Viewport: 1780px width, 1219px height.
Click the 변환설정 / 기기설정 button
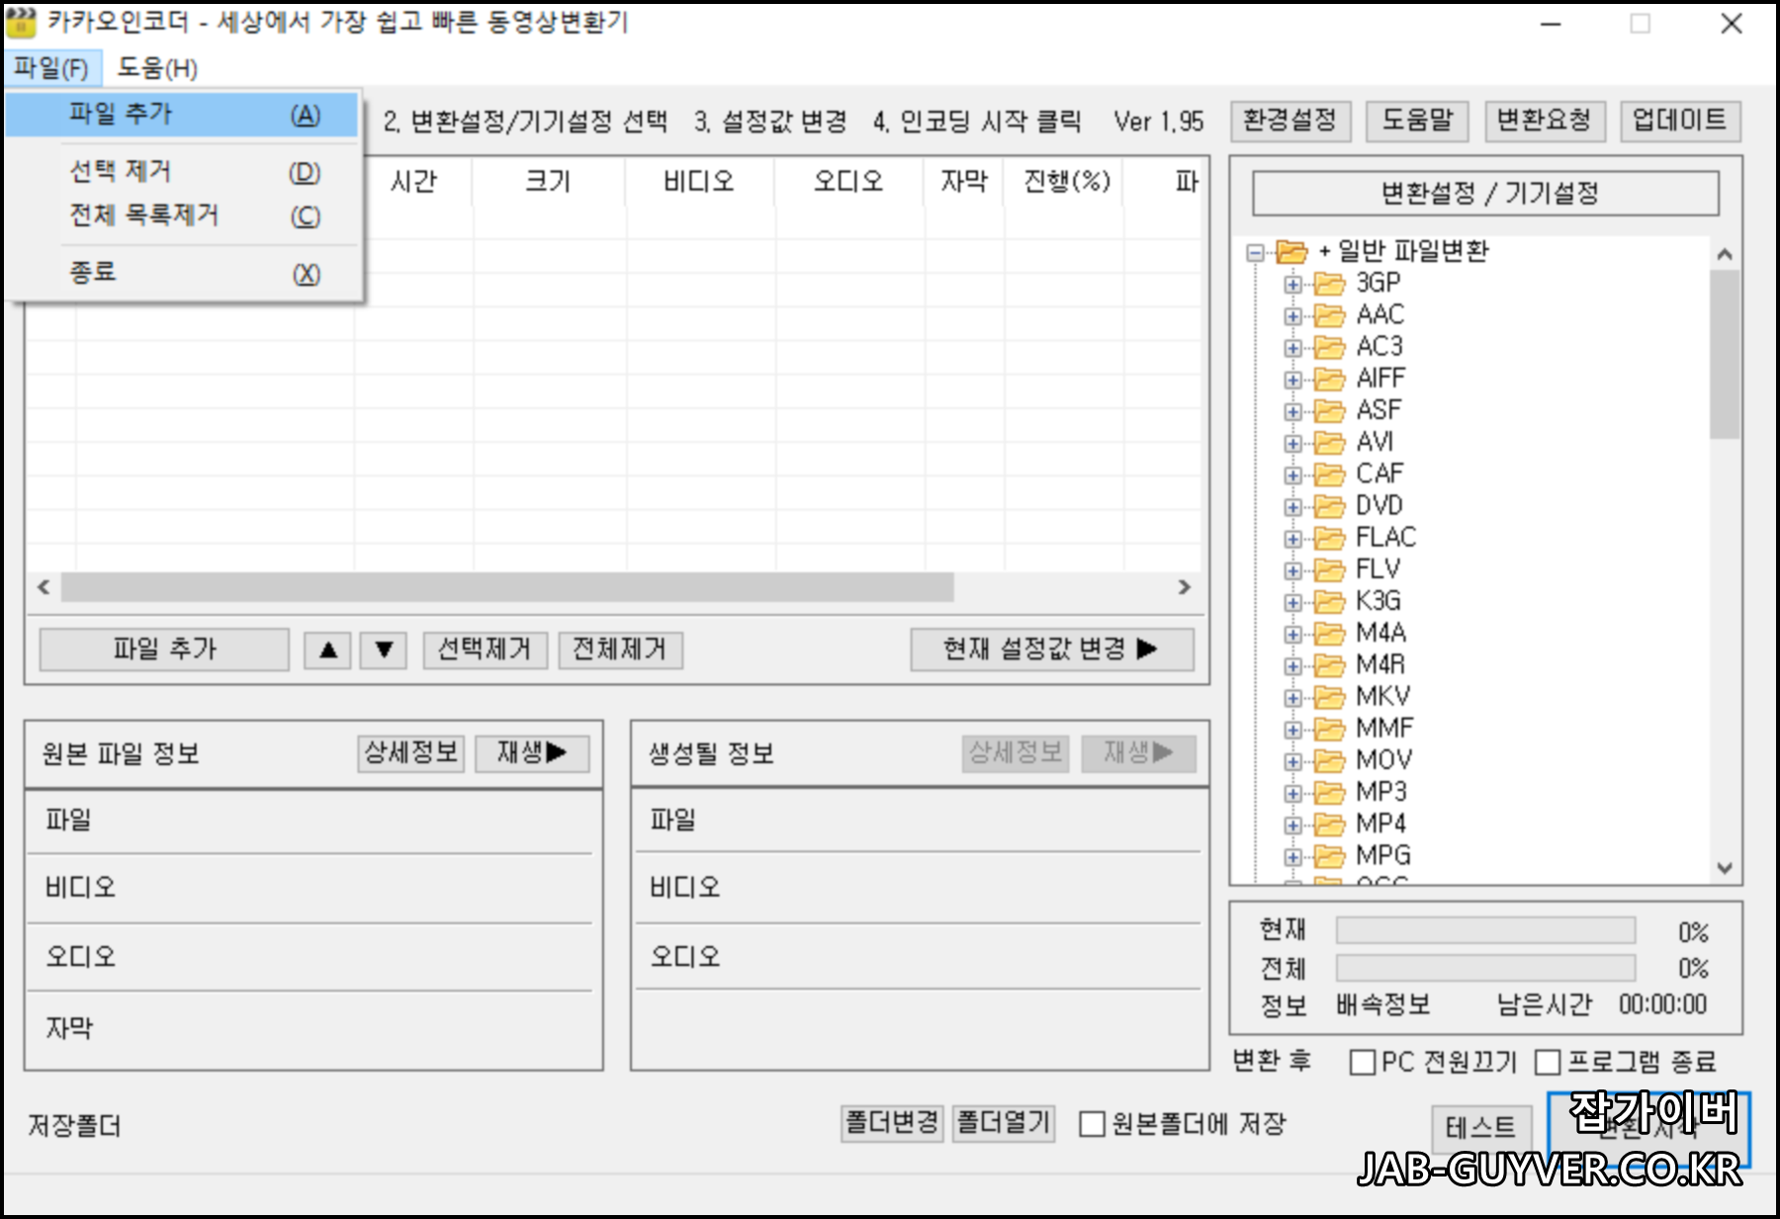point(1485,193)
